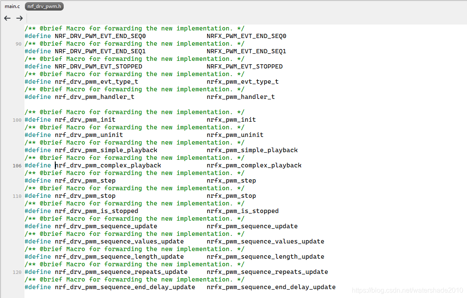The height and width of the screenshot is (298, 467).
Task: Click NRF_DRV_PWM_EVT_STOPPED macro name
Action: [x=99, y=66]
